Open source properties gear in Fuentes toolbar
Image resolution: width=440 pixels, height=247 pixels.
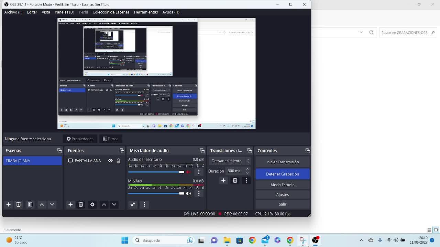click(92, 204)
